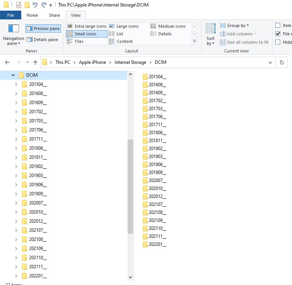The image size is (292, 285).
Task: Click quick access New folder icon
Action: point(27,5)
